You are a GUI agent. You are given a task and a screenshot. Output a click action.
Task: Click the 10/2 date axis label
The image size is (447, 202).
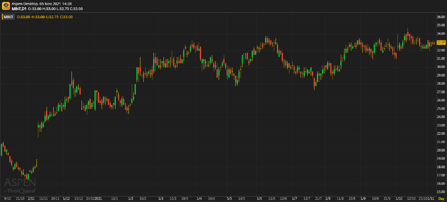143,199
